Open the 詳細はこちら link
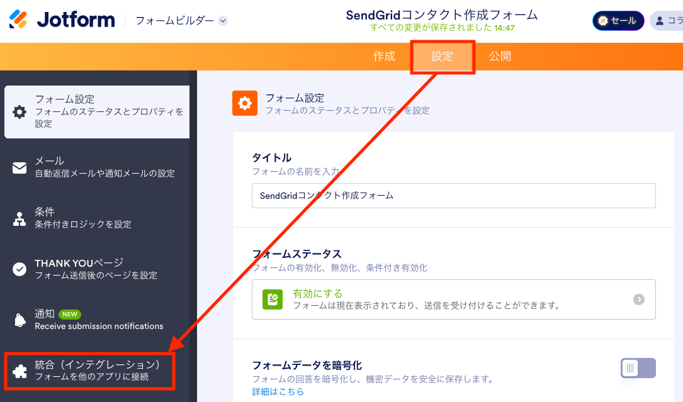Image resolution: width=683 pixels, height=402 pixels. [x=278, y=391]
